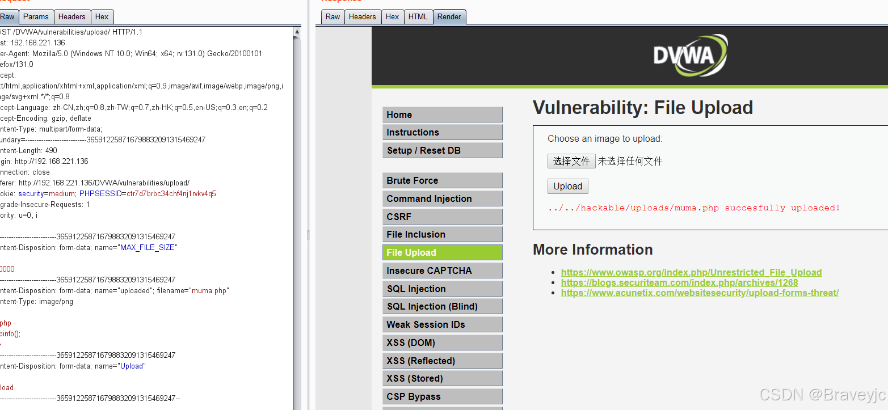Image resolution: width=888 pixels, height=410 pixels.
Task: Click the request pane scrollbar up arrow
Action: 297,31
